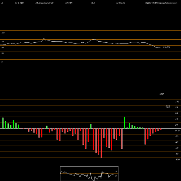Click the MR scale label -60
This screenshot has height=181, width=181.
tap(177, 148)
